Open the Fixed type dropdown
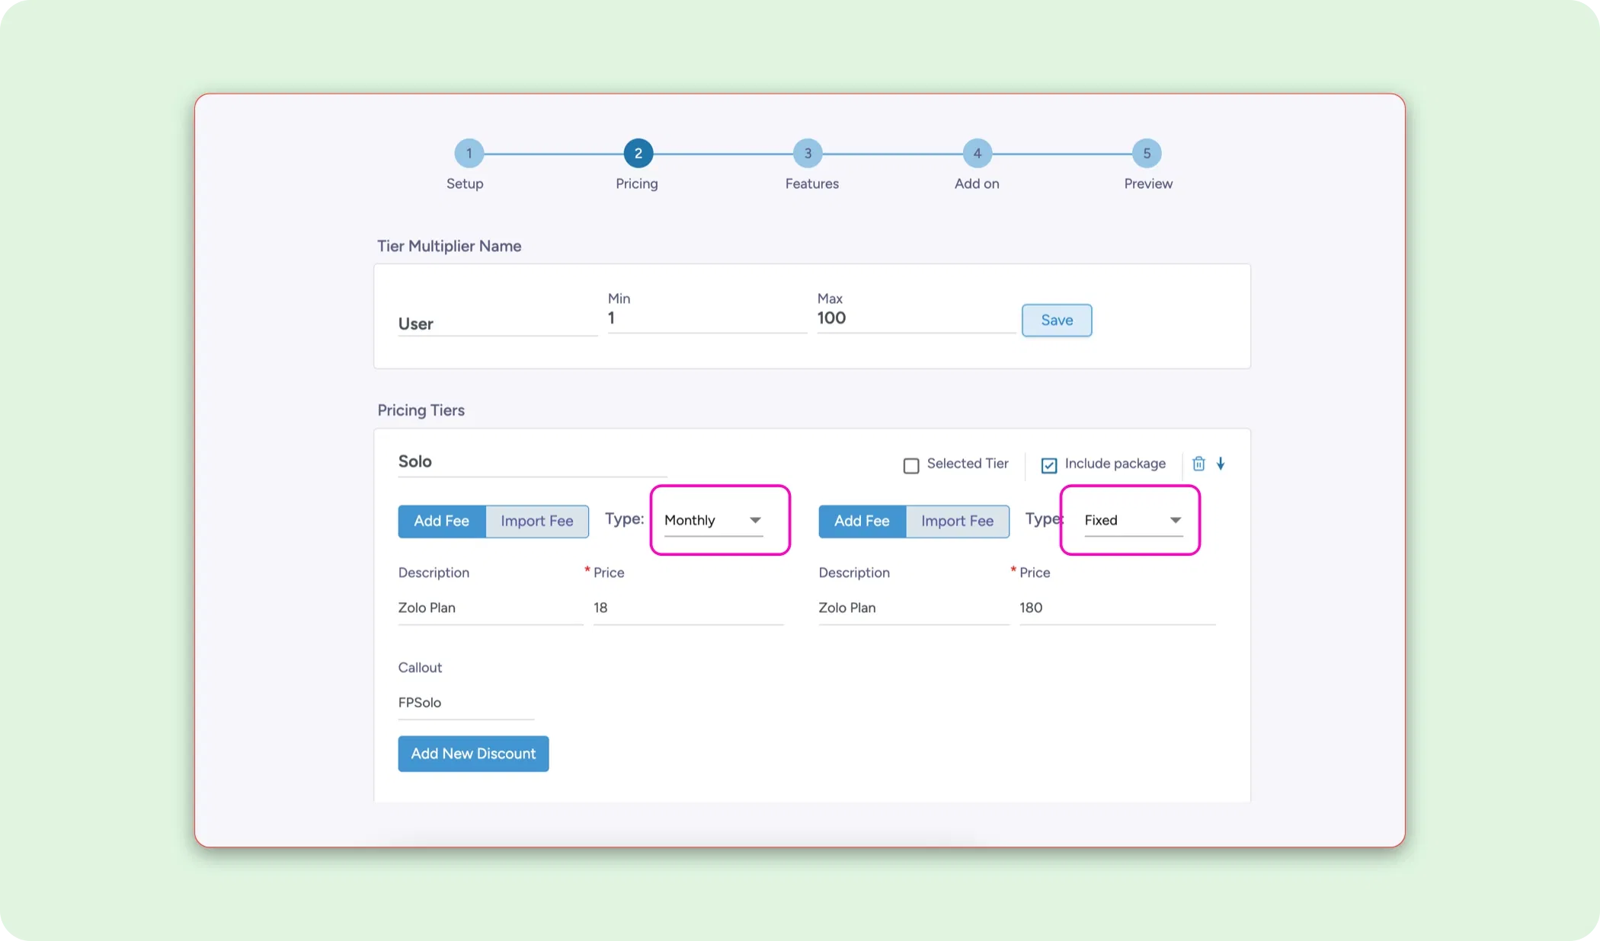This screenshot has width=1600, height=941. coord(1133,521)
